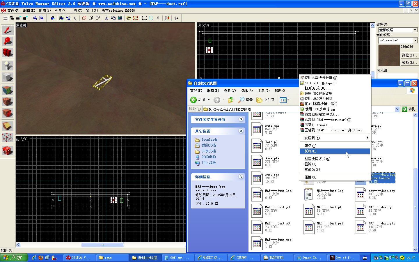Screen dimensions: 419x262
Task: Click the Explorer vertical scrollbar thumb
Action: 415,208
